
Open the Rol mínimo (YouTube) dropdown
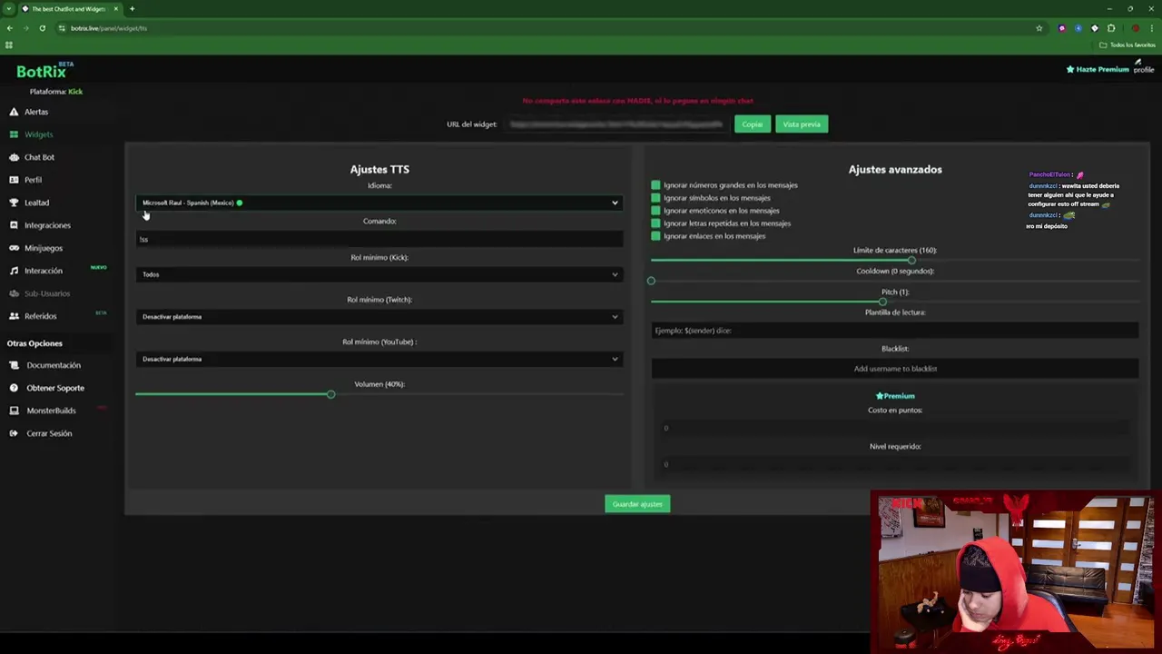click(x=379, y=359)
